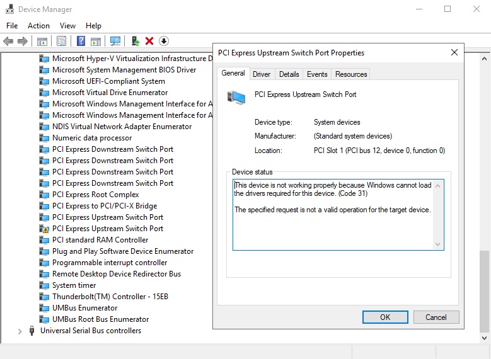Click the OK button in Properties dialog
This screenshot has height=359, width=491.
pos(385,317)
